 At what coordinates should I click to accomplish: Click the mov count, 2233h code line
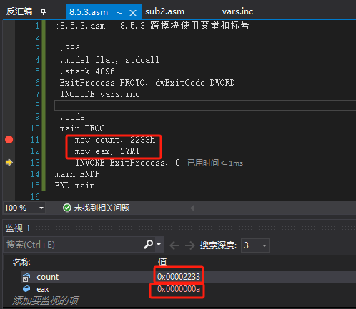click(x=115, y=140)
